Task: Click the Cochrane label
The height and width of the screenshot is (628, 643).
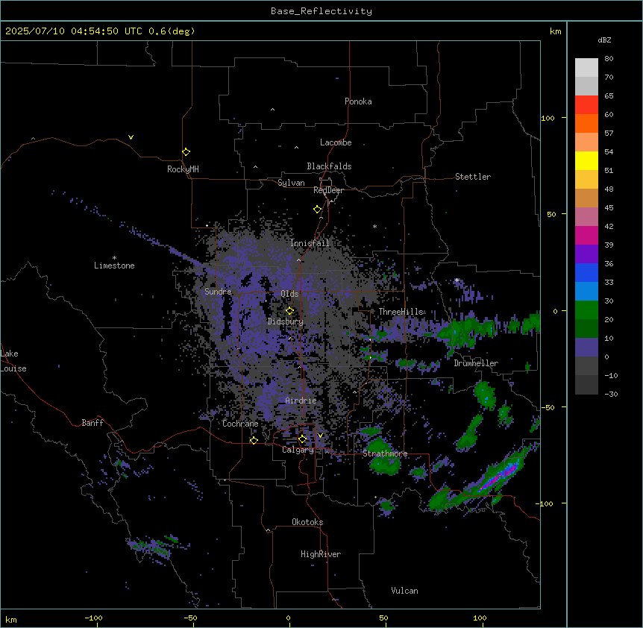Action: pyautogui.click(x=240, y=424)
